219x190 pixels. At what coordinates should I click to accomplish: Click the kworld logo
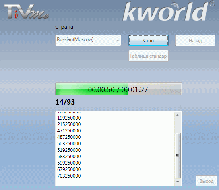click(169, 11)
